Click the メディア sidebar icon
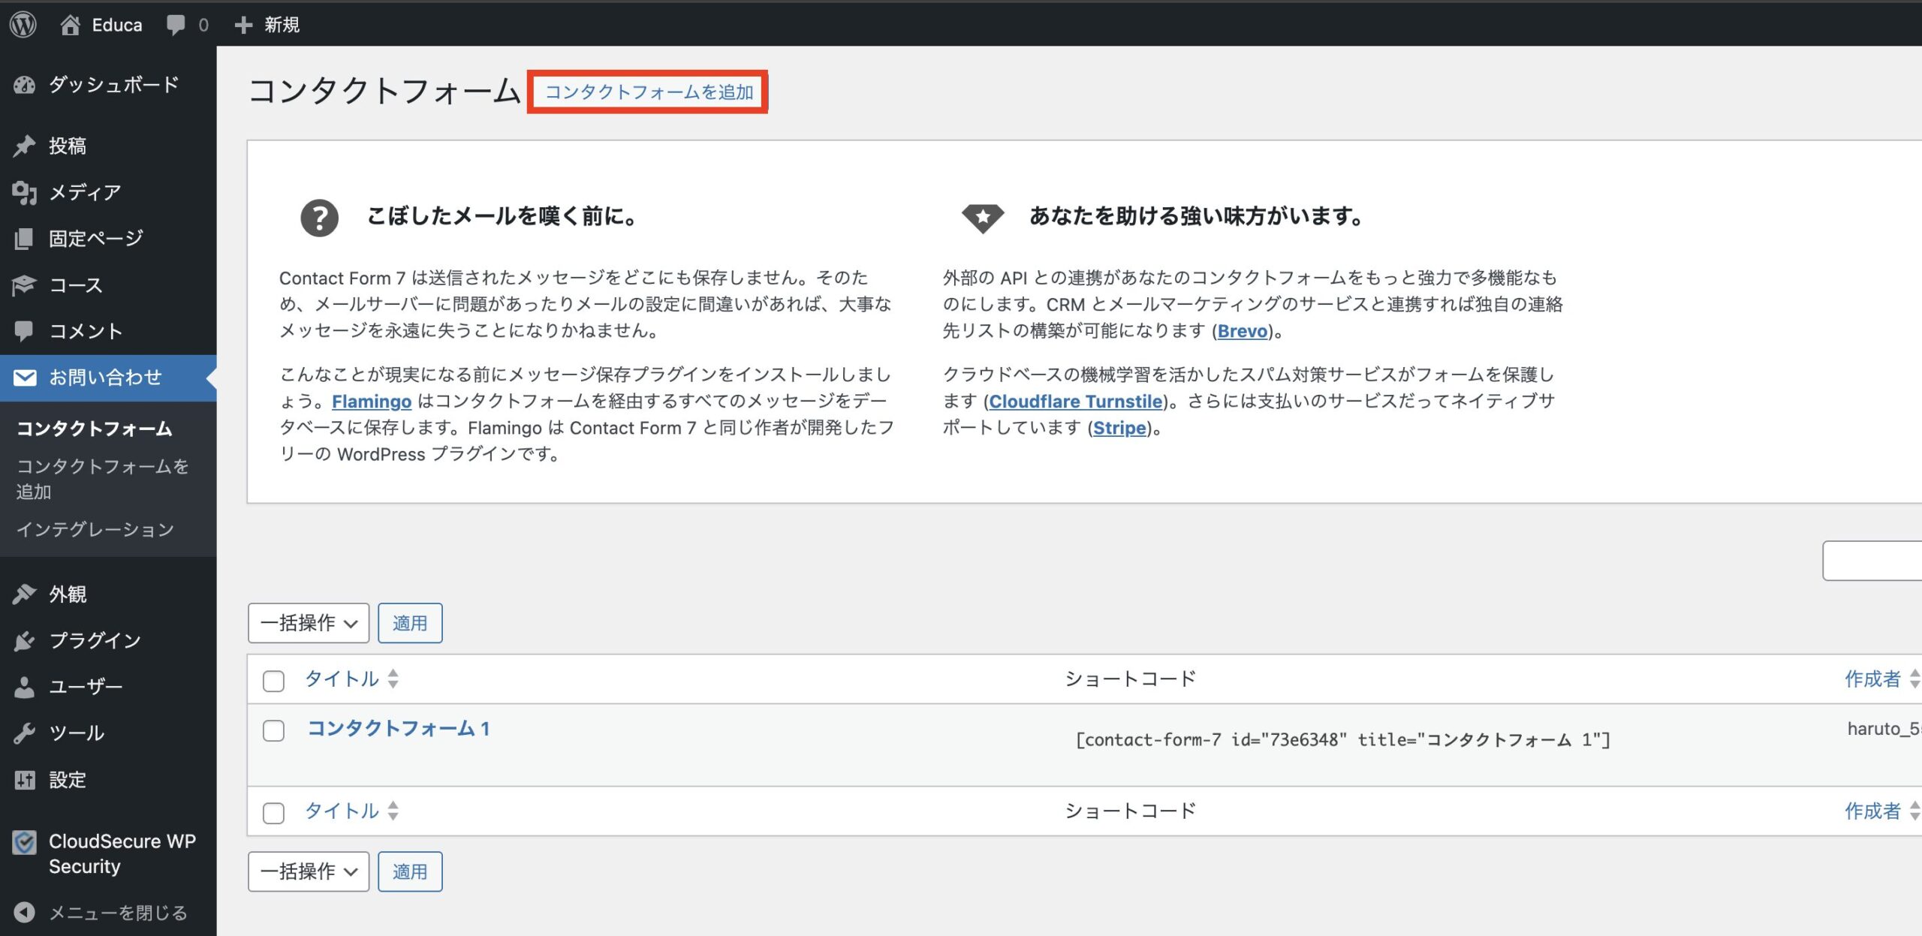The width and height of the screenshot is (1922, 936). click(x=24, y=192)
